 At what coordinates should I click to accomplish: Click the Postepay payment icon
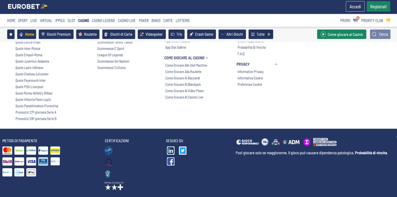tap(55, 151)
